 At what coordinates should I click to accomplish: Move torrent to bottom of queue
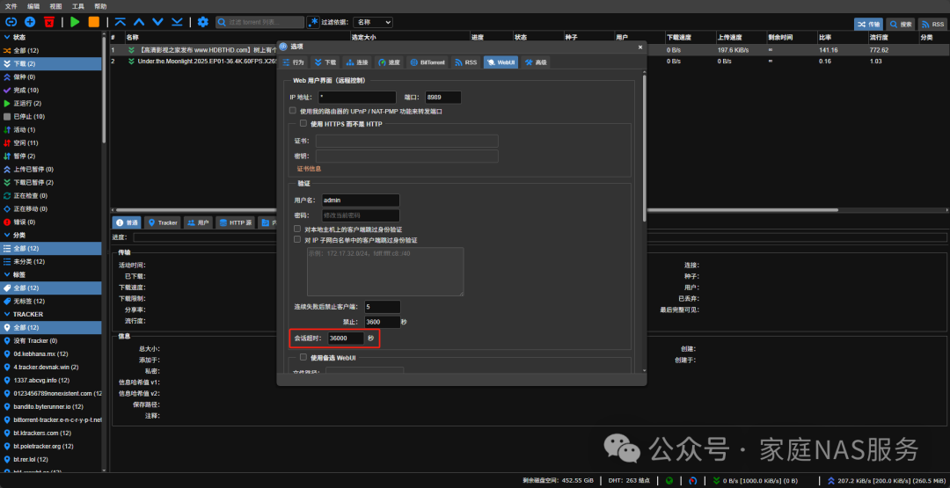click(177, 22)
